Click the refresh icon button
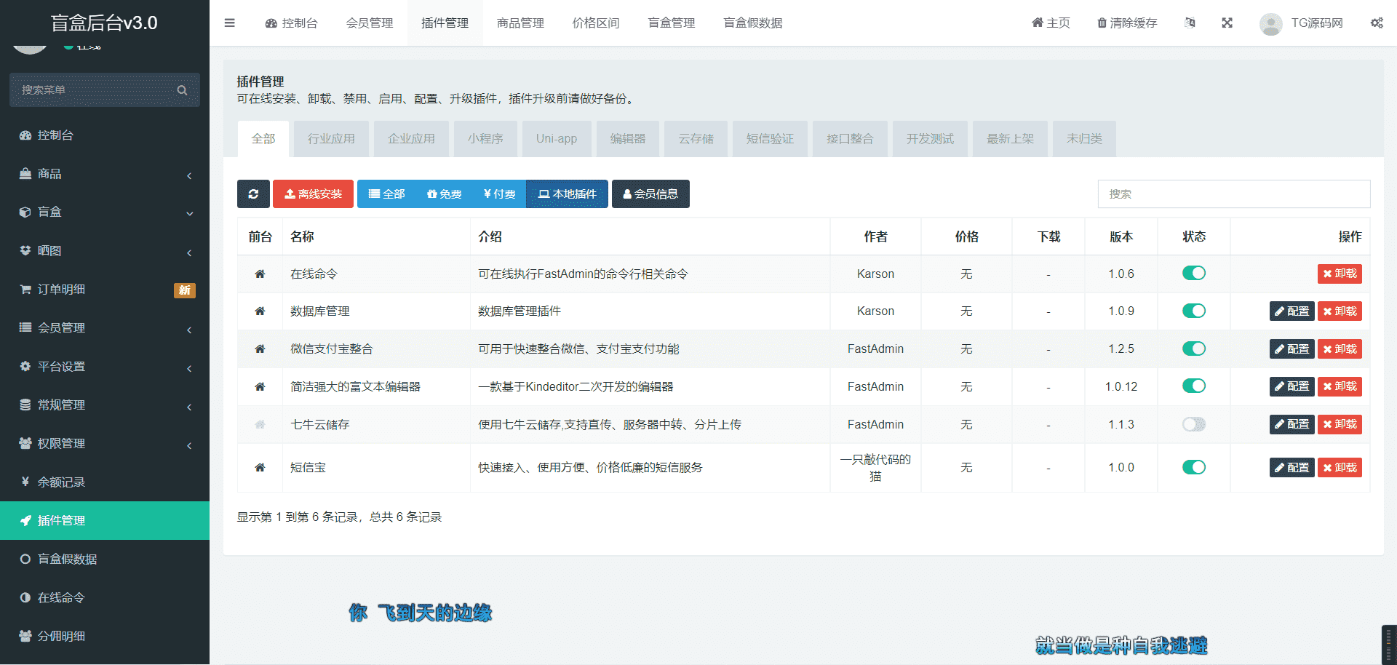1397x665 pixels. coord(253,194)
